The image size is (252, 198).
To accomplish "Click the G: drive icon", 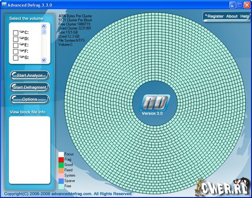I will (22, 57).
